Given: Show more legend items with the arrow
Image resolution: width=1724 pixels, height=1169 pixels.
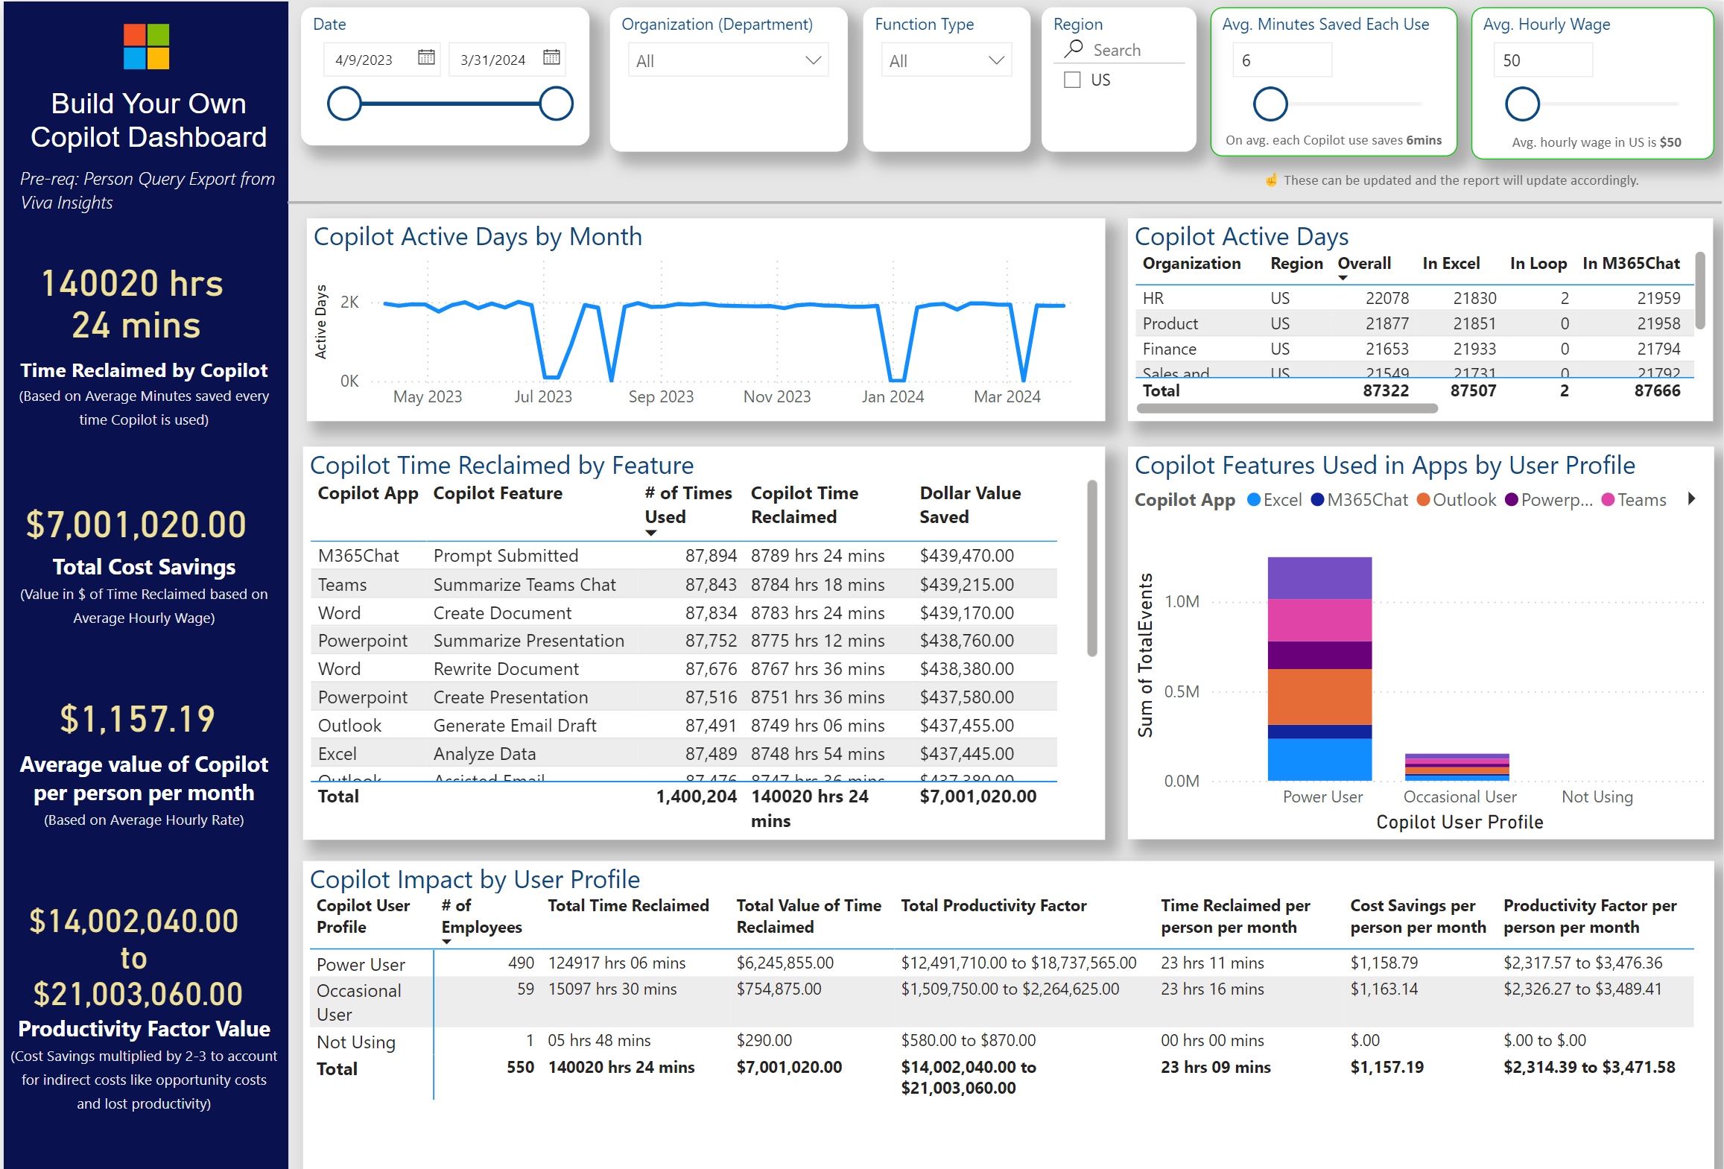Looking at the screenshot, I should 1691,499.
